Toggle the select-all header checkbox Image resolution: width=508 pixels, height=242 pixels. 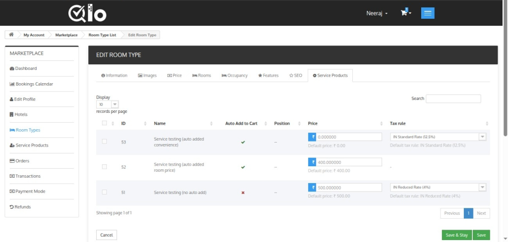point(104,123)
